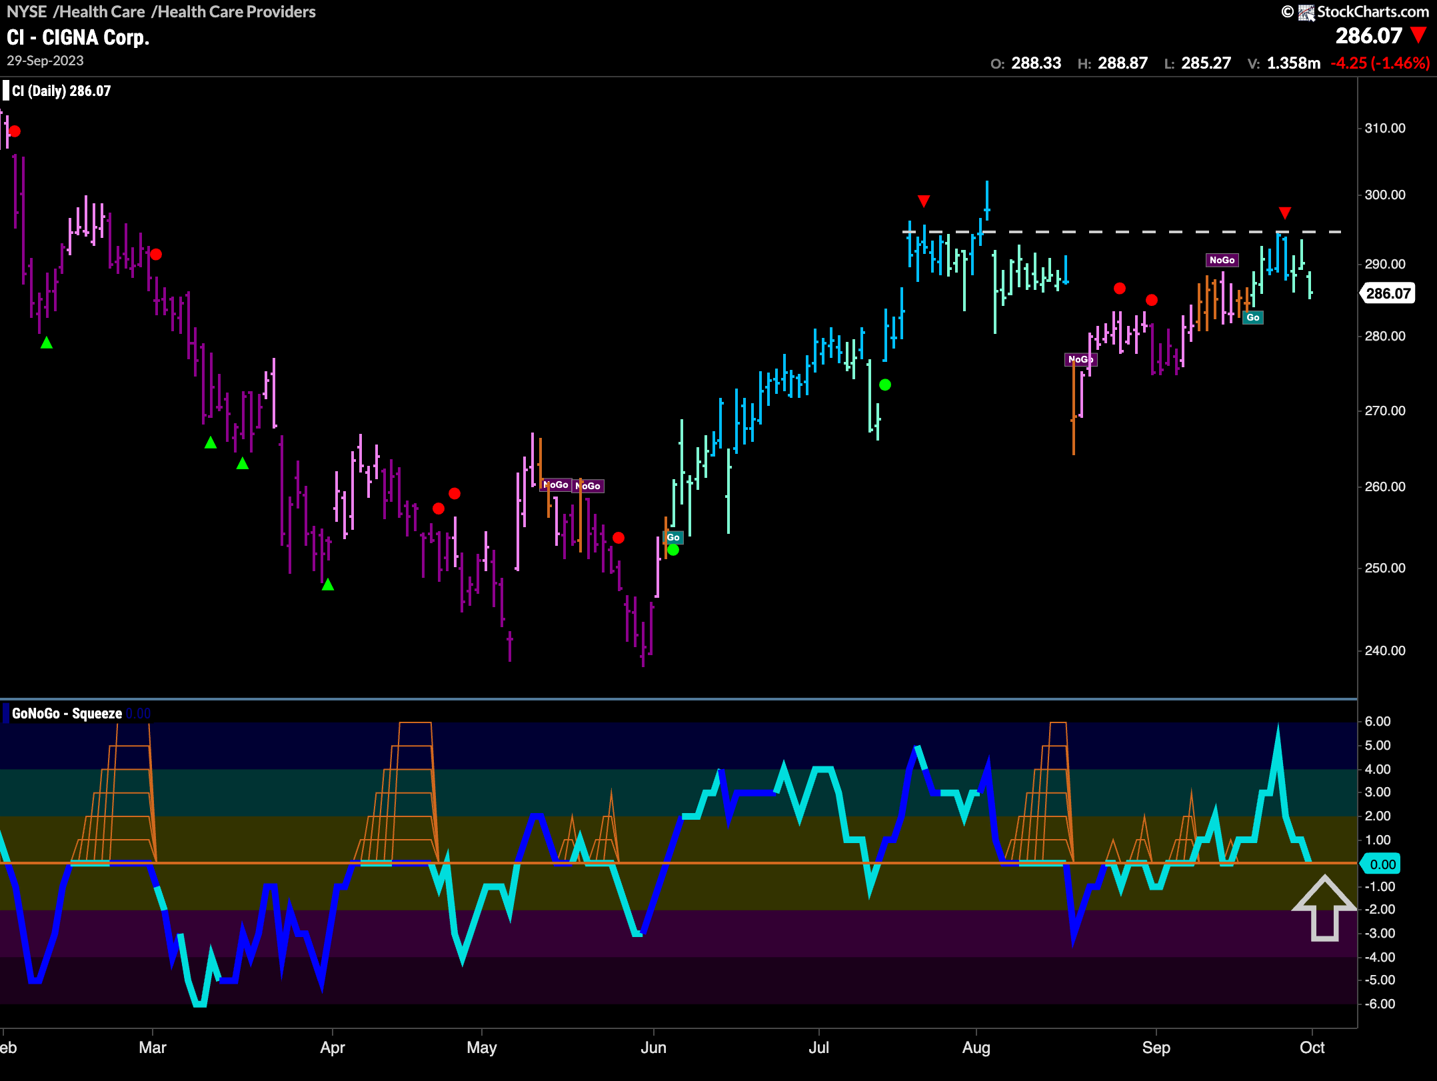Click the second green up triangle in mid-March

coord(243,463)
